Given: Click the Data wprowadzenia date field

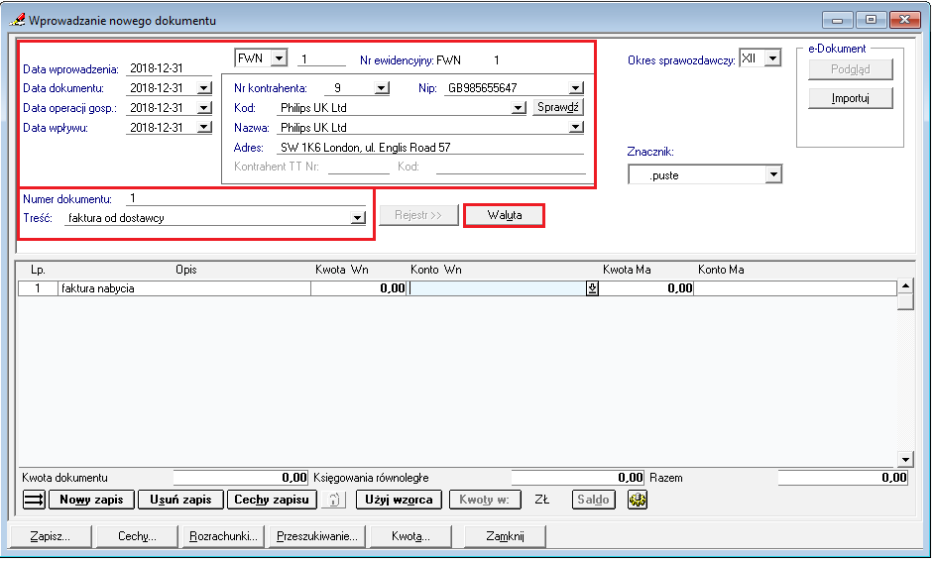Looking at the screenshot, I should pos(169,68).
